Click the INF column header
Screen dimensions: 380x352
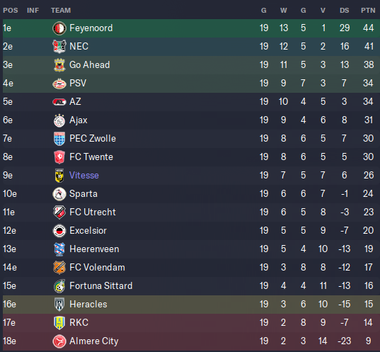tap(33, 11)
